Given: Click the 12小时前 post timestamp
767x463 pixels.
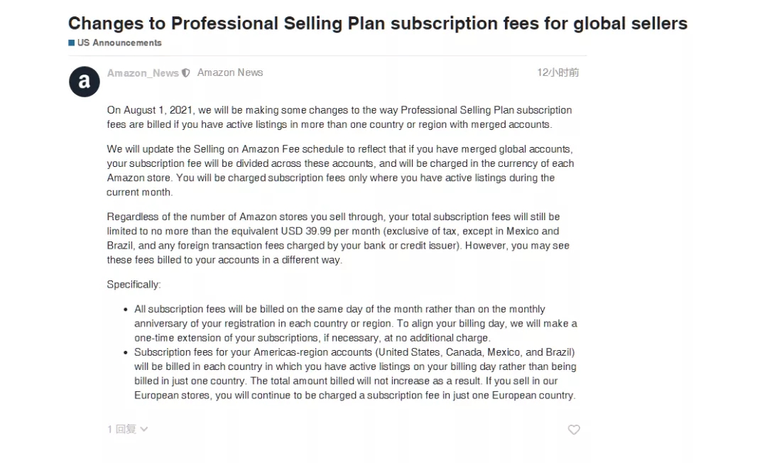Looking at the screenshot, I should click(x=557, y=72).
